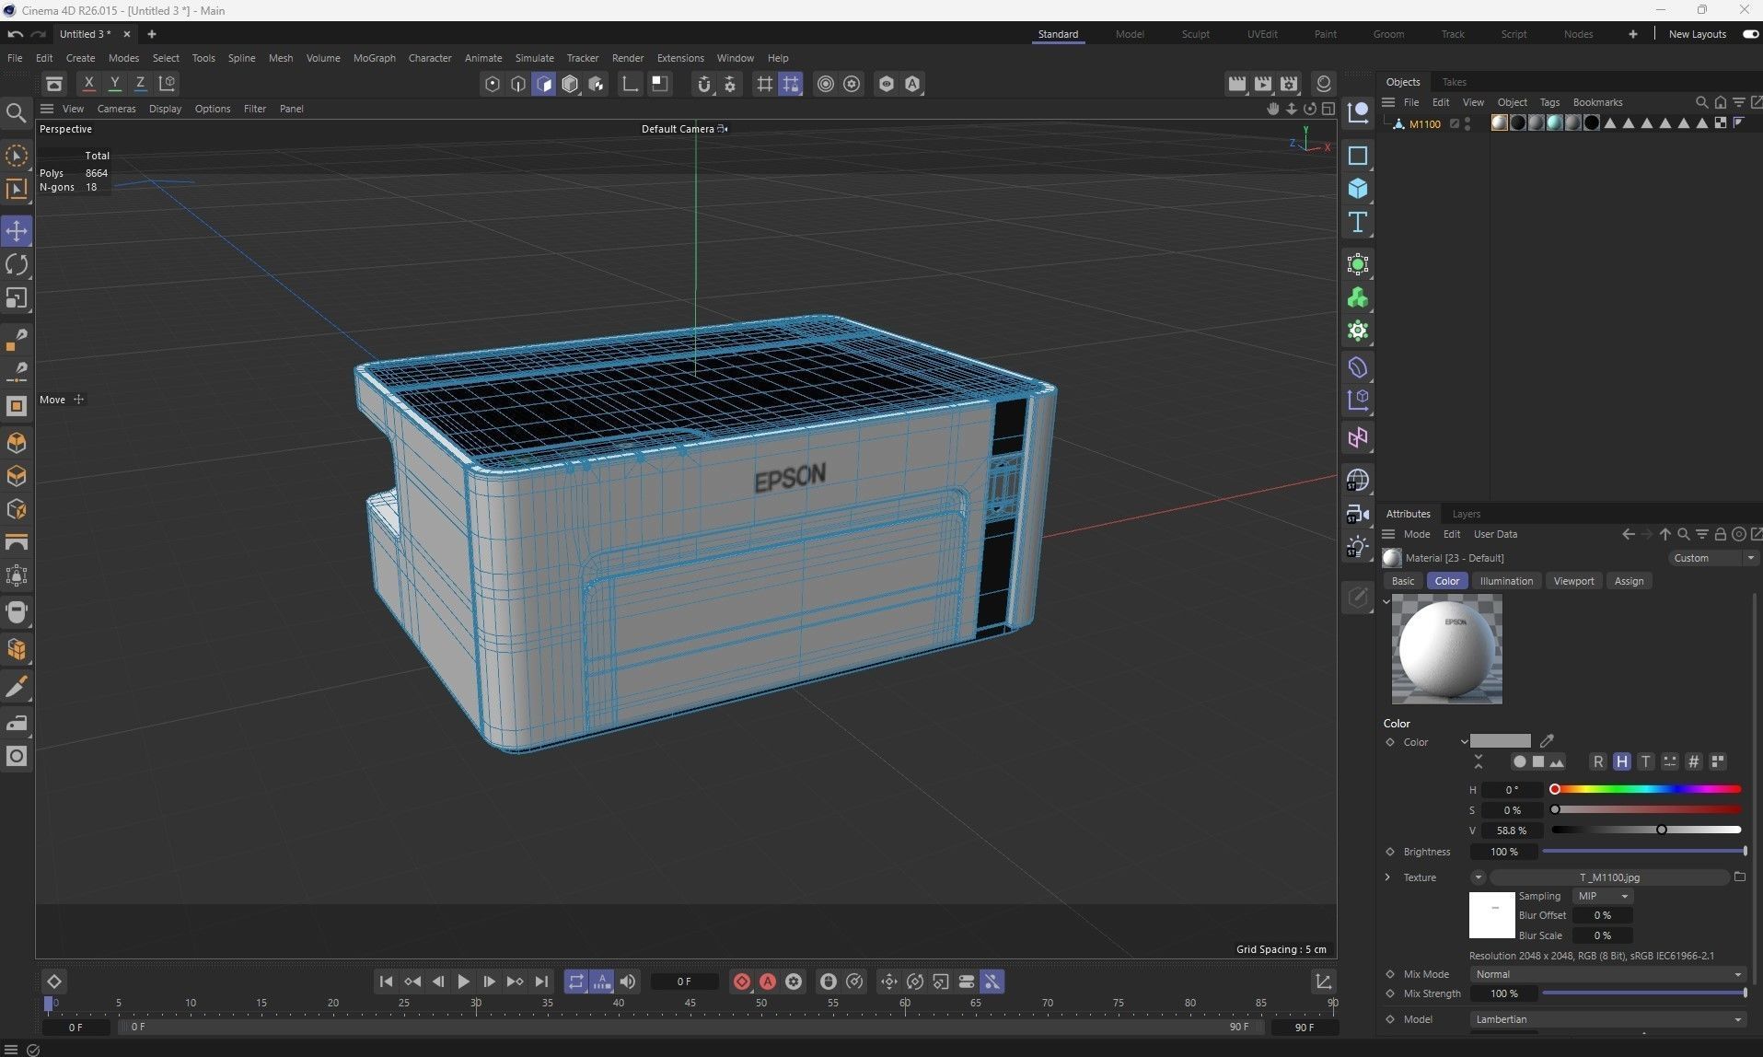Click the T_M1100.jpg texture button

[1609, 877]
